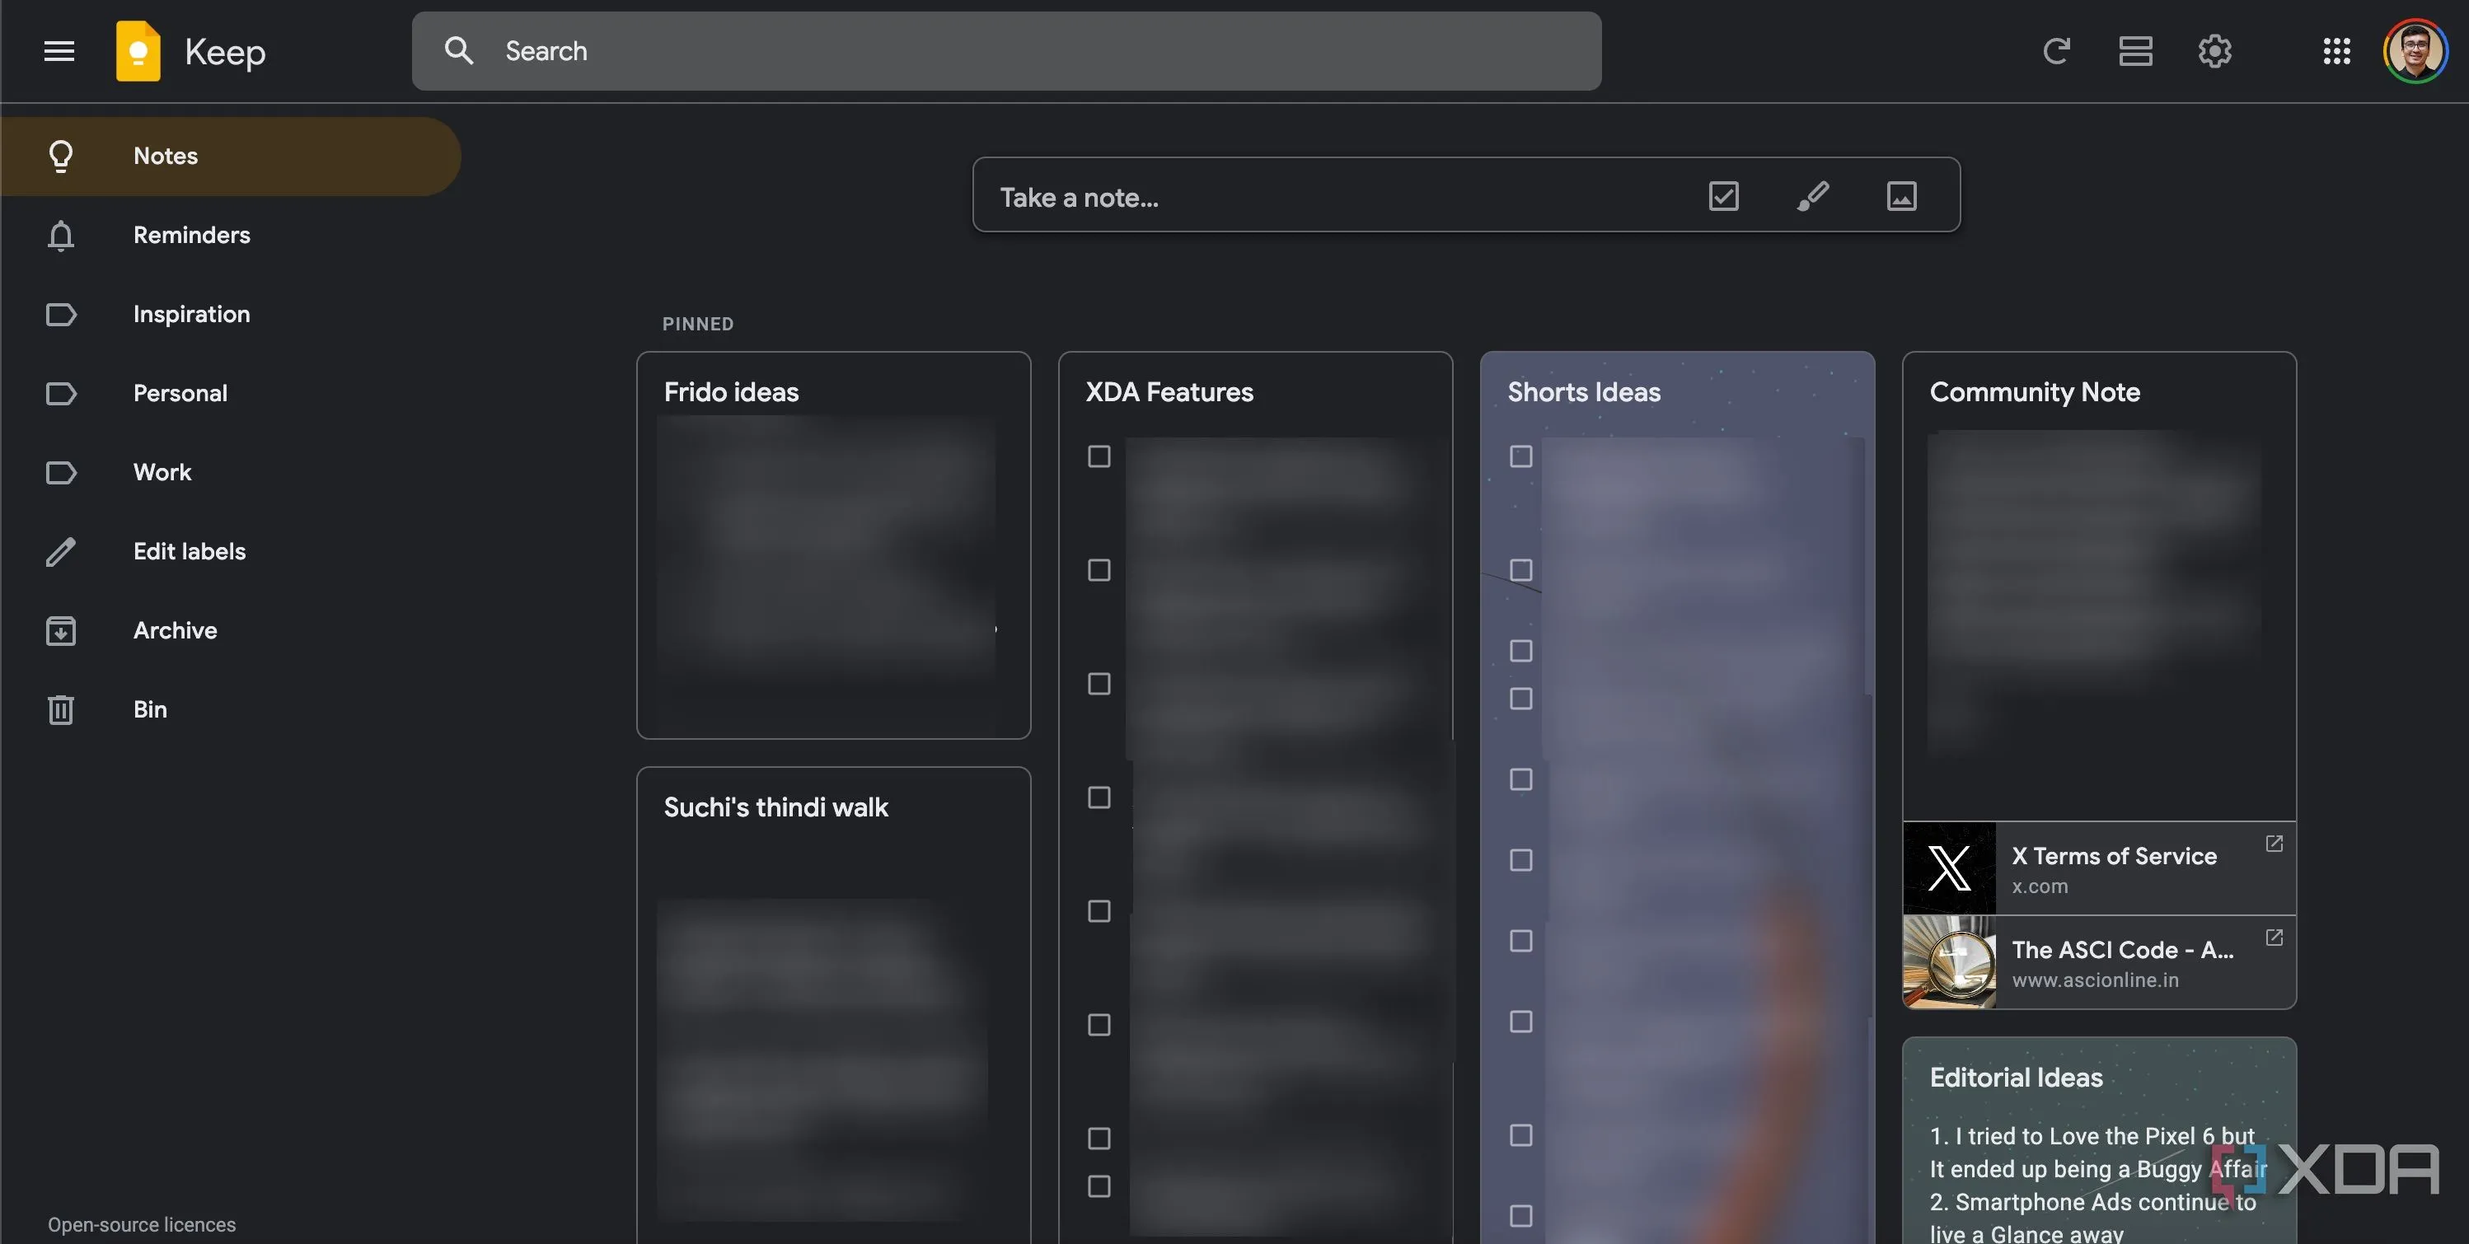Click Edit labels in sidebar

189,551
